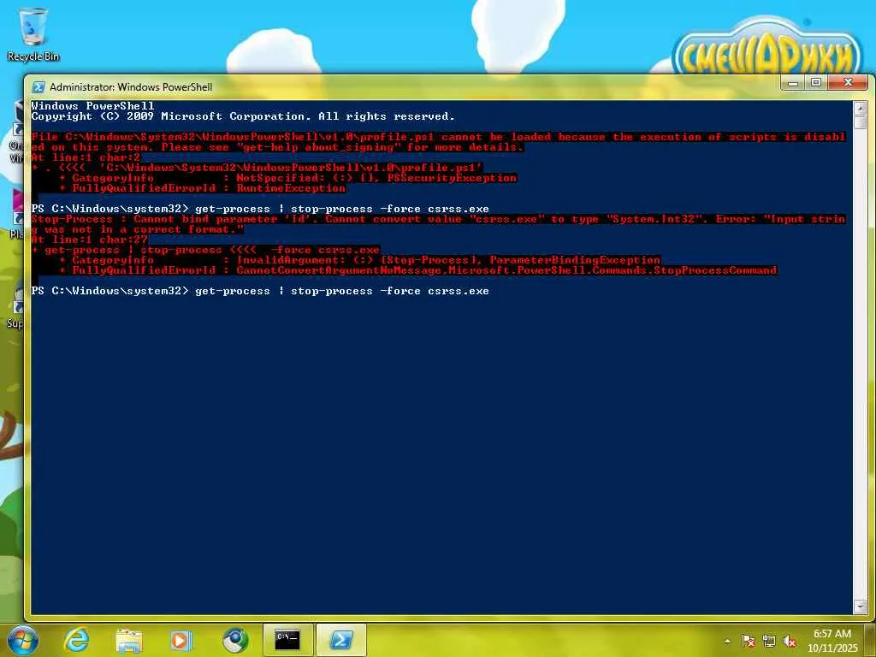The height and width of the screenshot is (657, 876).
Task: Open the Action Center flag icon
Action: pos(748,642)
